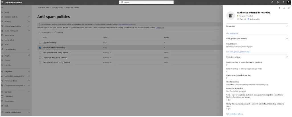Screen dimensions: 292x117
Task: Collapse Protection settings section
Action: pos(287,57)
